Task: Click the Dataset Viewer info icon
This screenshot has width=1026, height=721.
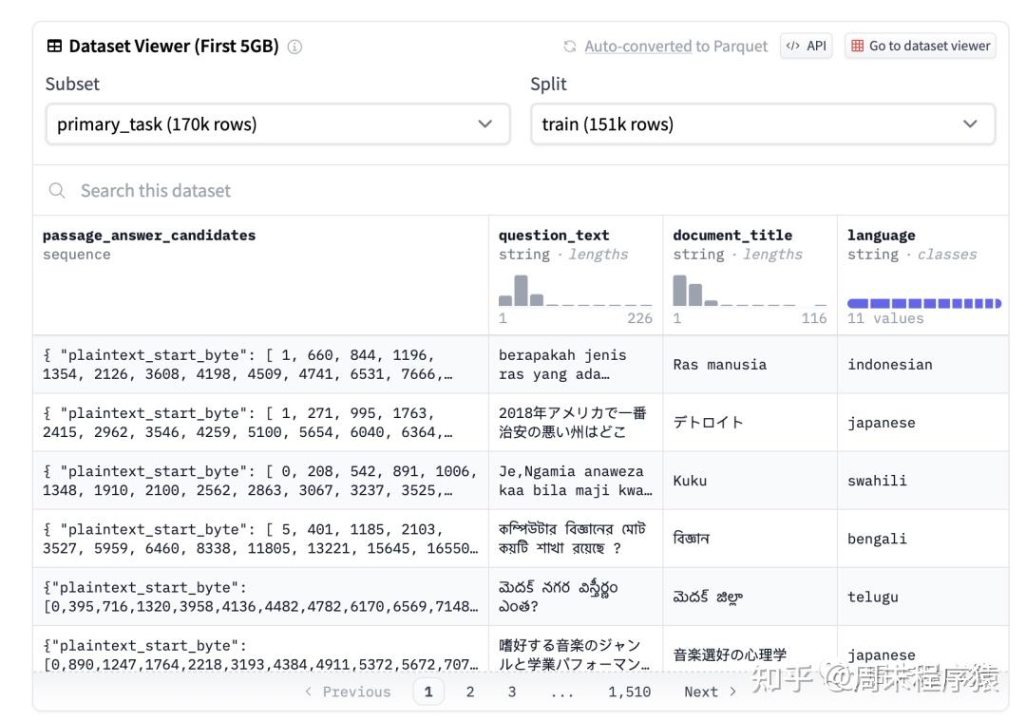Action: point(294,46)
